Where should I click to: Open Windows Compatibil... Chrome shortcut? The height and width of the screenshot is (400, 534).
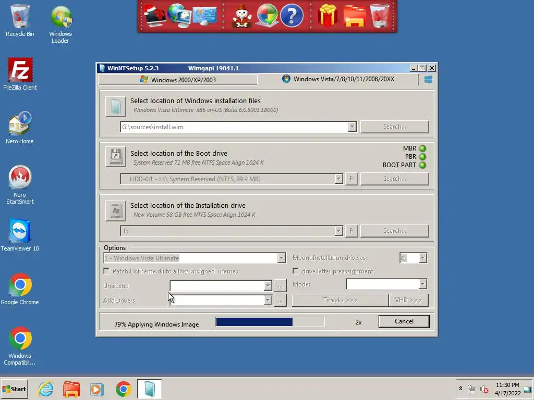click(x=20, y=346)
